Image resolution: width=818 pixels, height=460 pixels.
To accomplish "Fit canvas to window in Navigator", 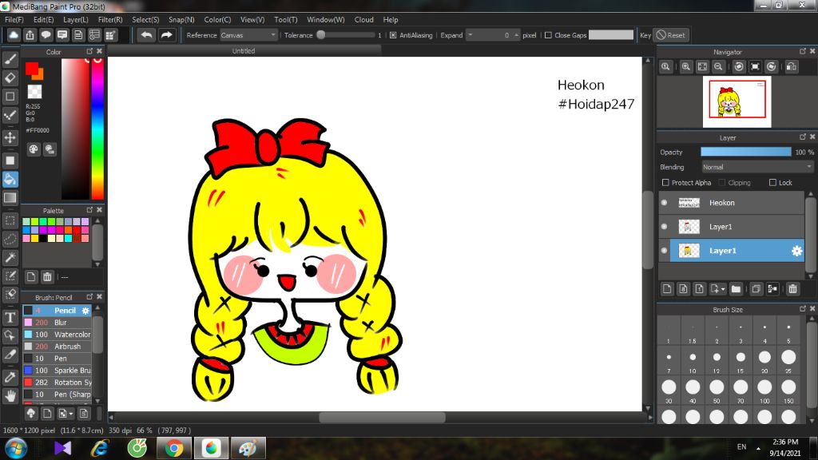I will (x=702, y=67).
